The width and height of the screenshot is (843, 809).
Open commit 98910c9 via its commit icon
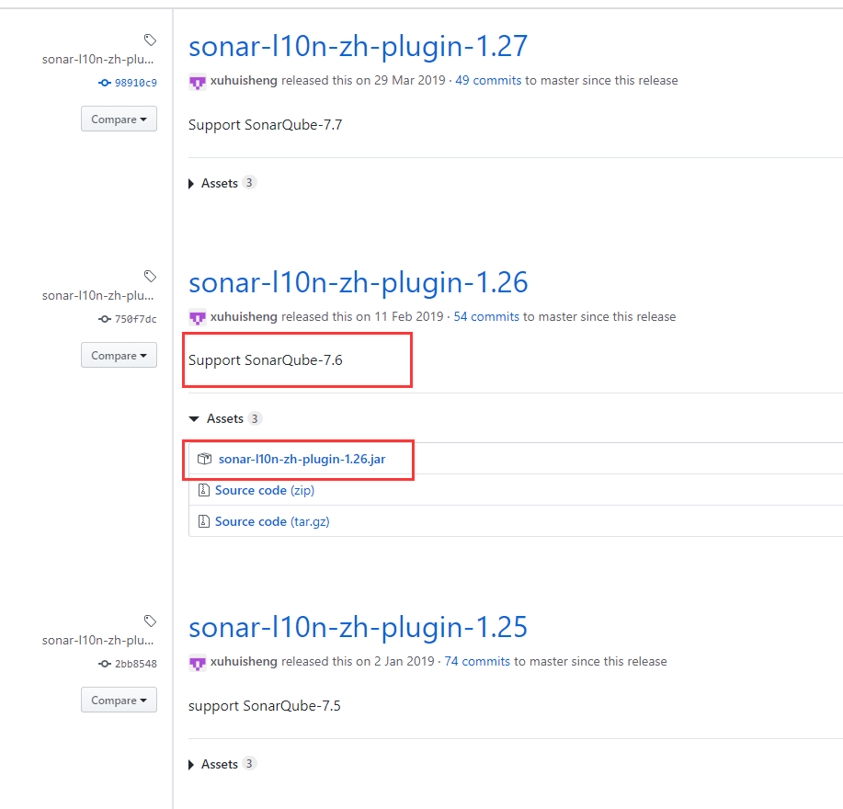click(104, 83)
